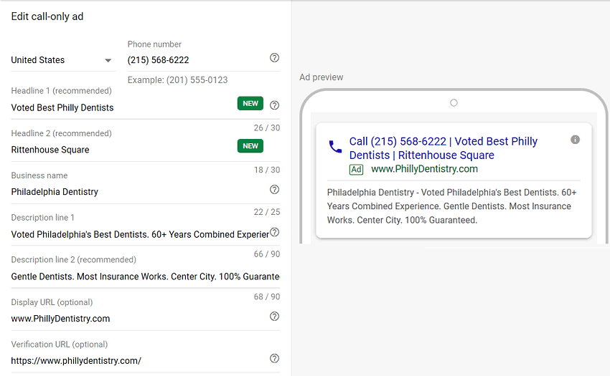Edit the phone number input (215) 568-6222
The height and width of the screenshot is (376, 610).
[x=197, y=60]
